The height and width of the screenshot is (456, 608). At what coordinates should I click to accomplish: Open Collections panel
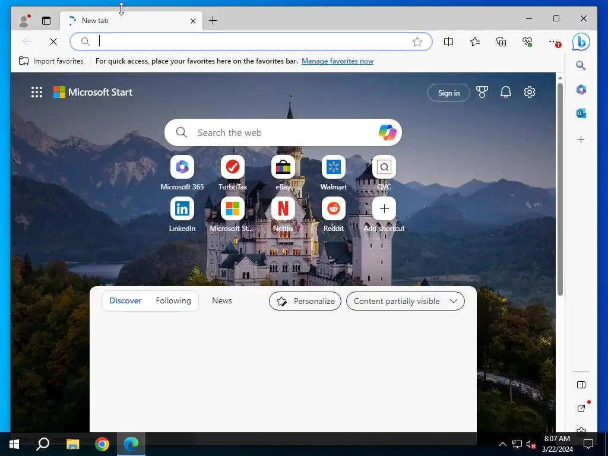[501, 42]
